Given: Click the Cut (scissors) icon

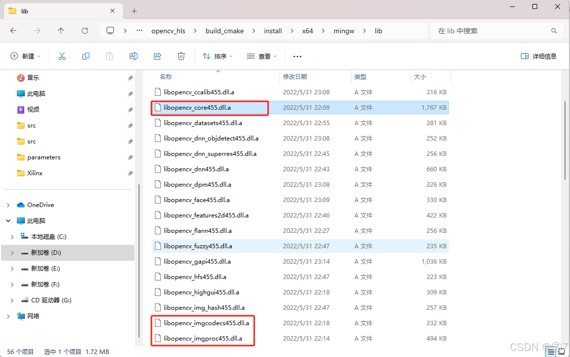Looking at the screenshot, I should [x=62, y=56].
